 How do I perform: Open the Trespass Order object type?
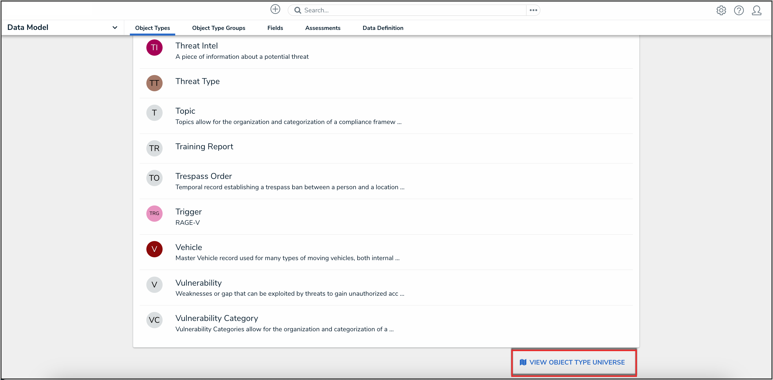204,176
